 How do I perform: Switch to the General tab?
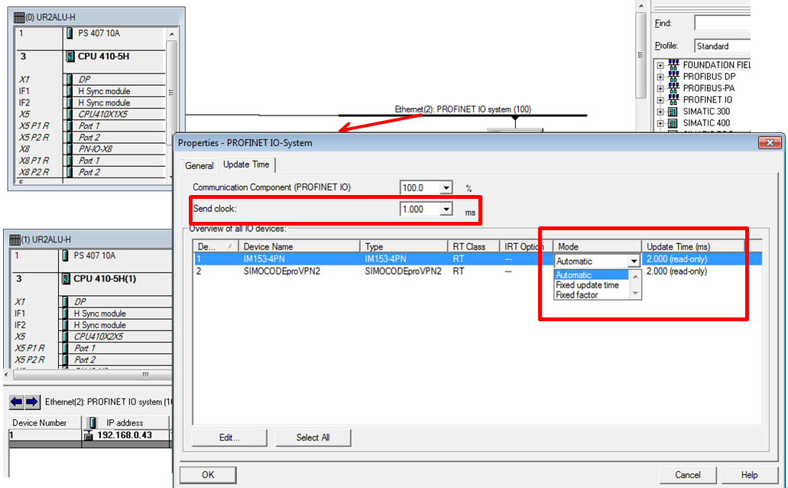pos(199,165)
